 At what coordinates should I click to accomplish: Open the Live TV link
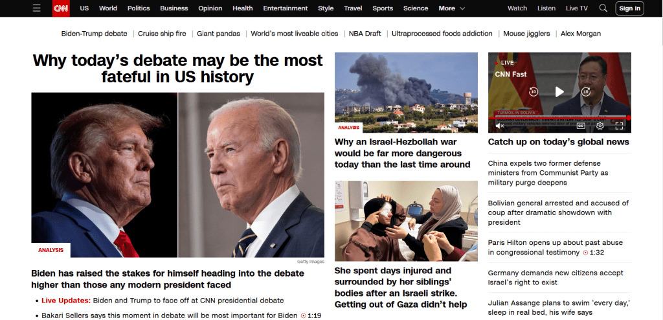tap(577, 8)
